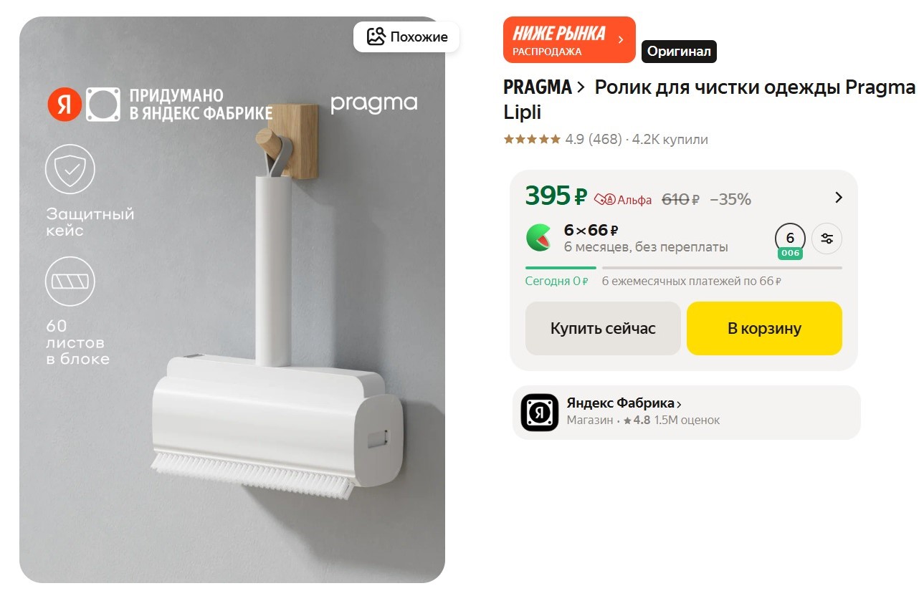Click the Ниже рынка sale banner
Image resolution: width=924 pixels, height=601 pixels.
coord(569,39)
